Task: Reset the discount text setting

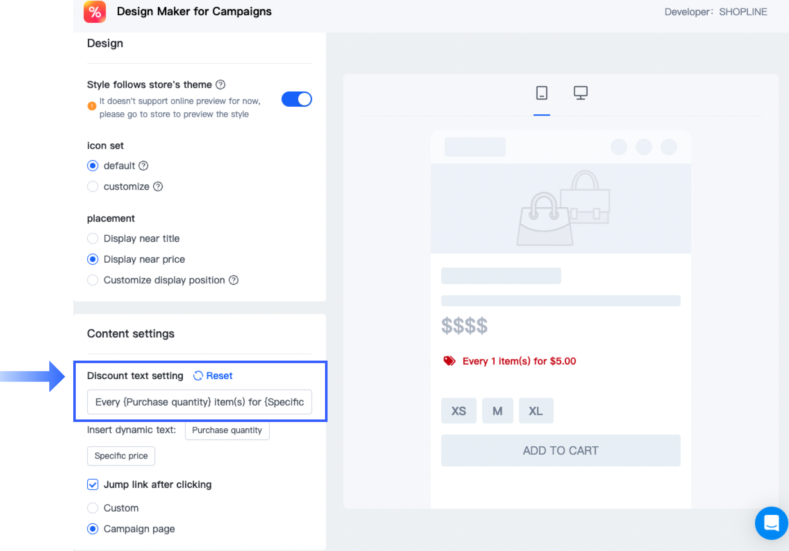Action: [213, 376]
